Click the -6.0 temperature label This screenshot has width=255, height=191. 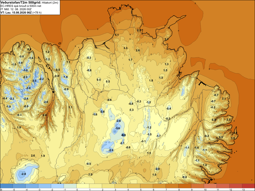[123, 135]
